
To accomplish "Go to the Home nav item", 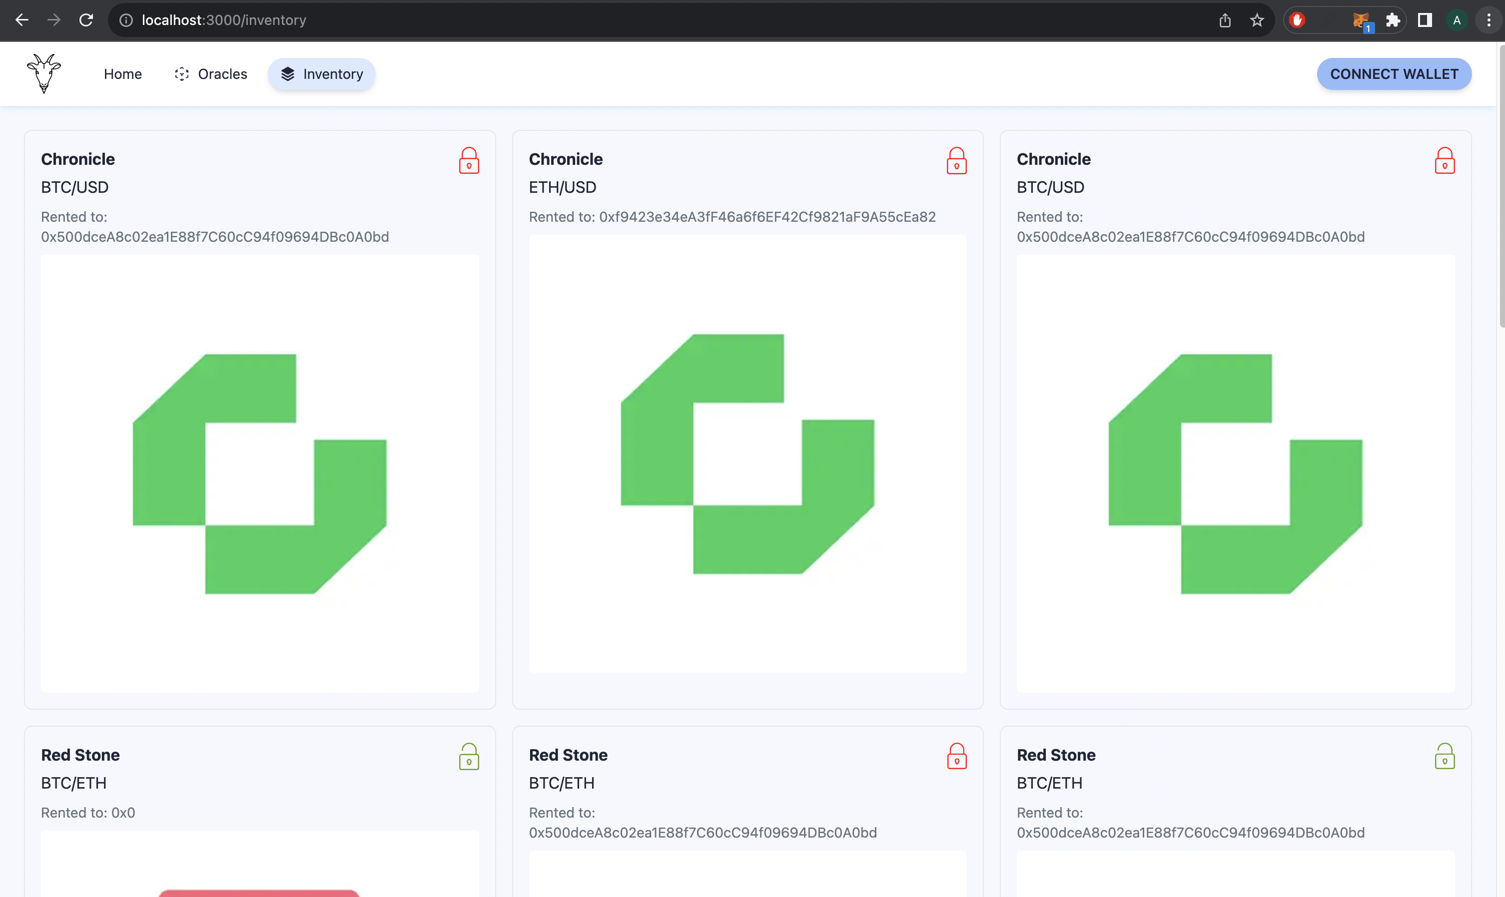I will [123, 74].
